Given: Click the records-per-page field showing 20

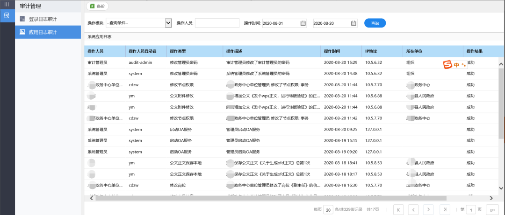Looking at the screenshot, I should (x=328, y=209).
